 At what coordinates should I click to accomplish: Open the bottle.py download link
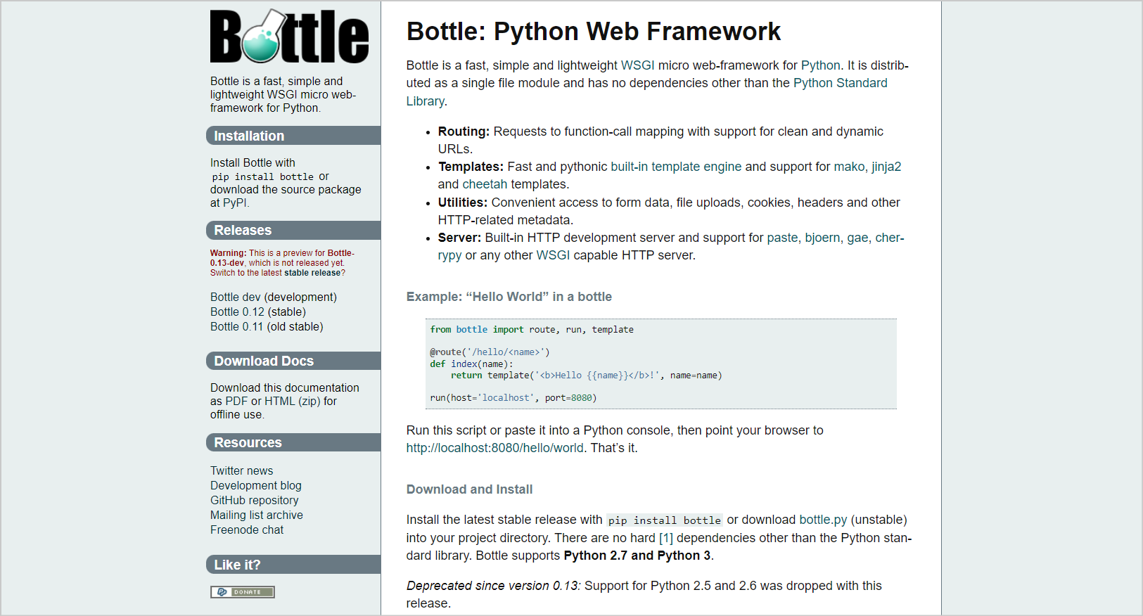click(x=823, y=520)
